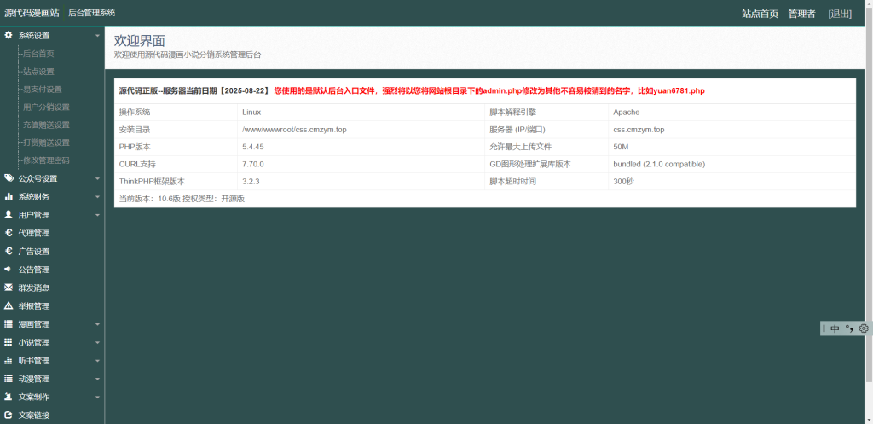Toggle the 中 Chinese input mode indicator

(x=835, y=328)
